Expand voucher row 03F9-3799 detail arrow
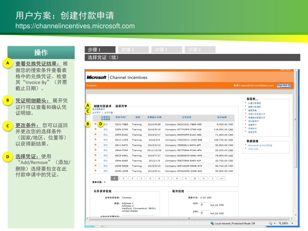Image resolution: width=308 pixels, height=231 pixels. pos(96,129)
